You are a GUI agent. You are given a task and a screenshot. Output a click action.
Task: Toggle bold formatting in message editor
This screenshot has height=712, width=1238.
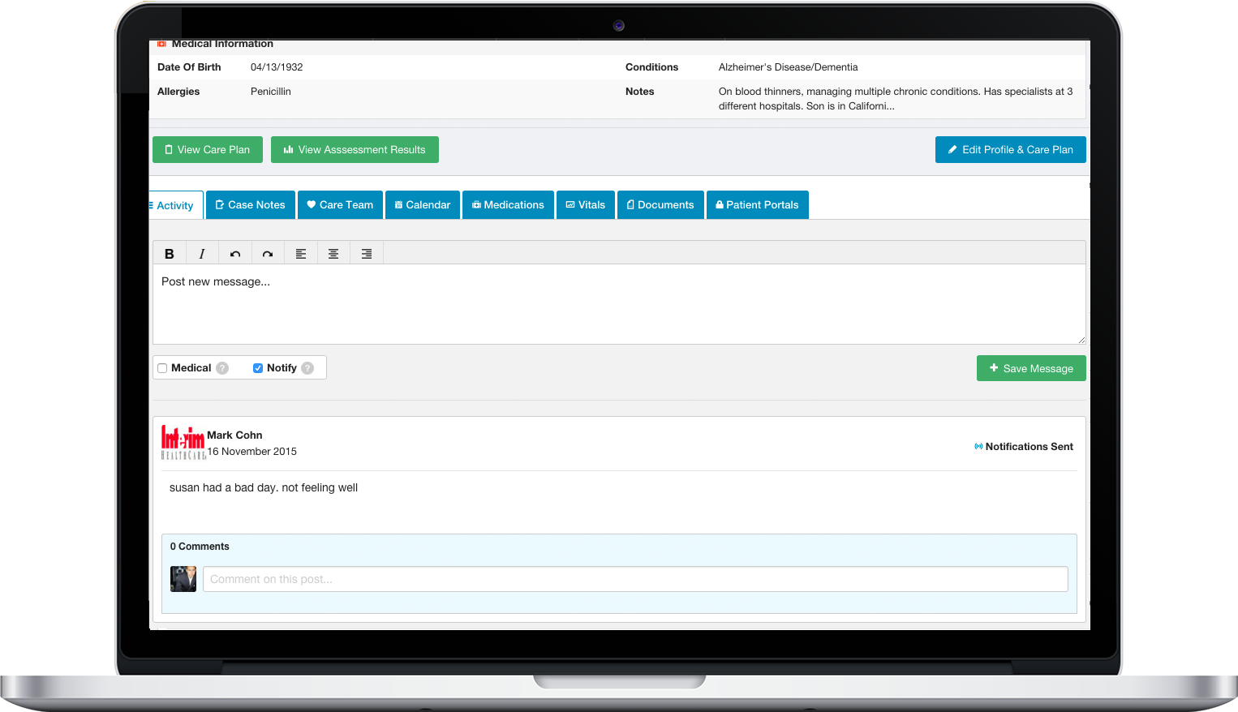(x=169, y=254)
